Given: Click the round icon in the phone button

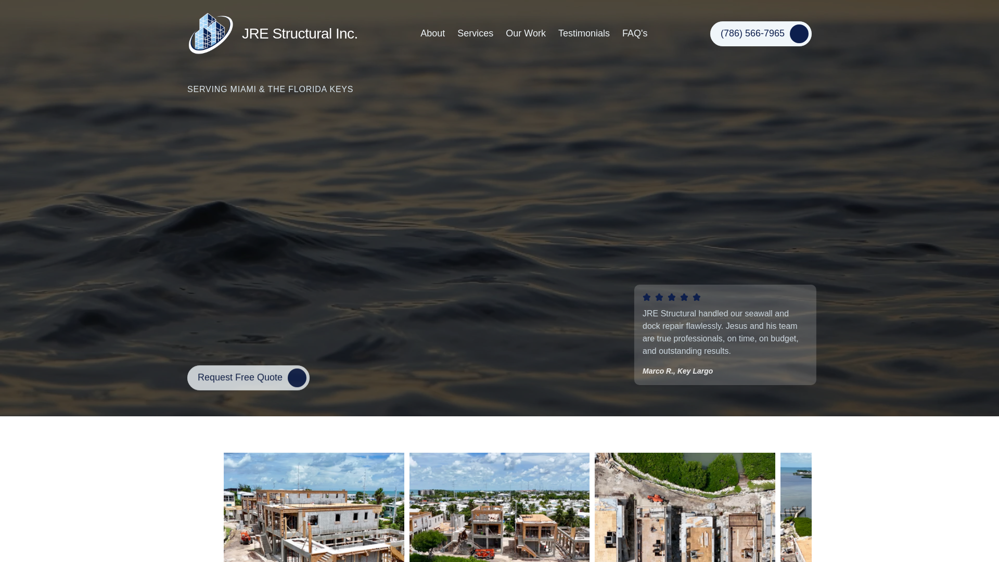Looking at the screenshot, I should coord(799,34).
